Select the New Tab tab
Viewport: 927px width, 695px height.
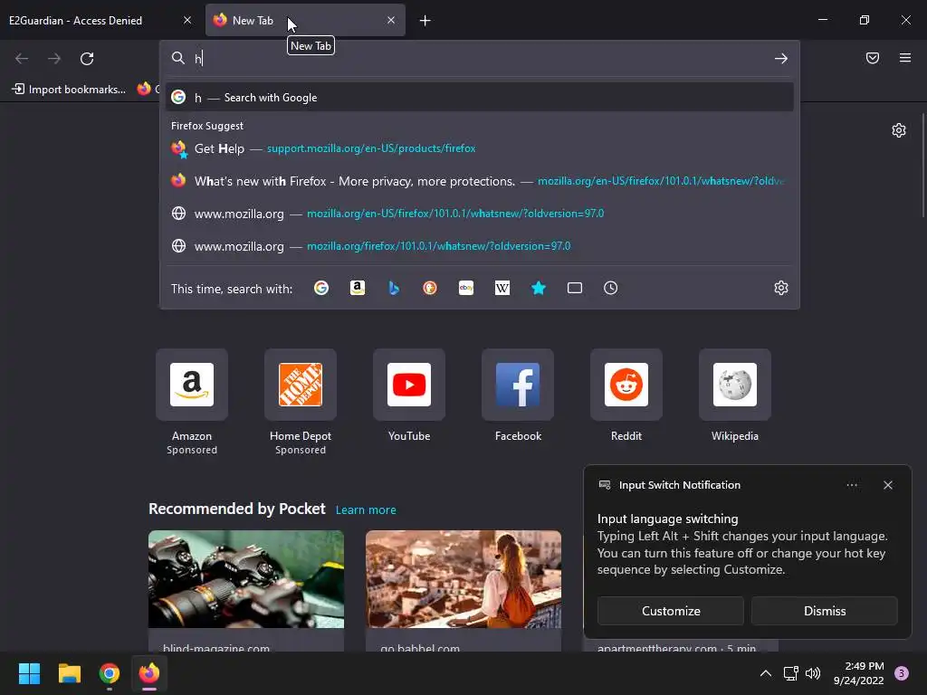coord(305,20)
